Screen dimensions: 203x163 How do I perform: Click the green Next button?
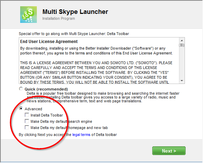coord(169,151)
